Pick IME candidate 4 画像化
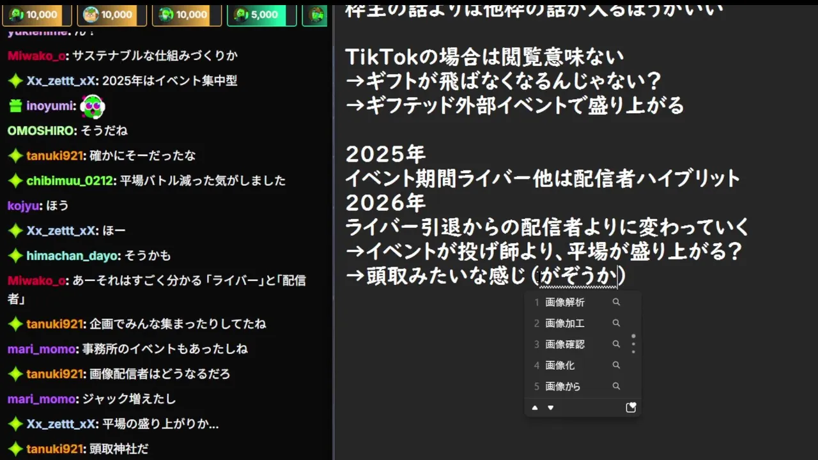 point(560,365)
